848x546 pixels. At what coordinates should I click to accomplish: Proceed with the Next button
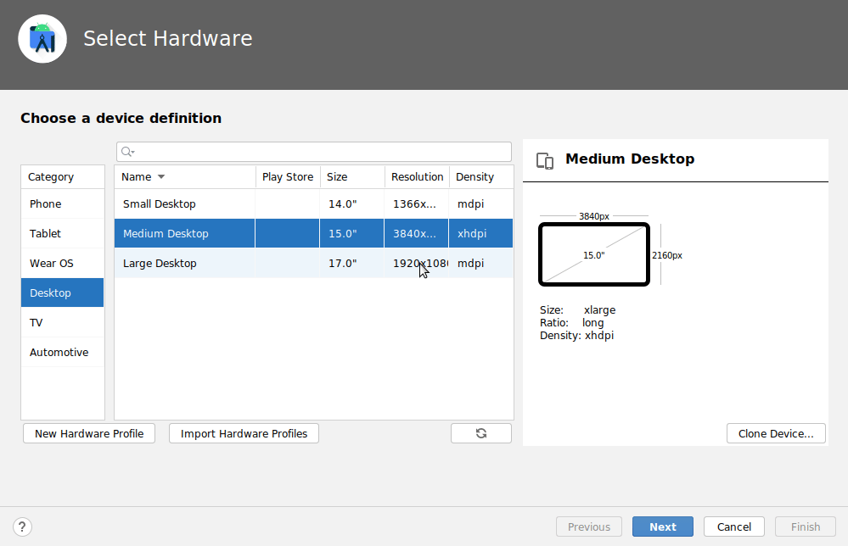tap(662, 526)
